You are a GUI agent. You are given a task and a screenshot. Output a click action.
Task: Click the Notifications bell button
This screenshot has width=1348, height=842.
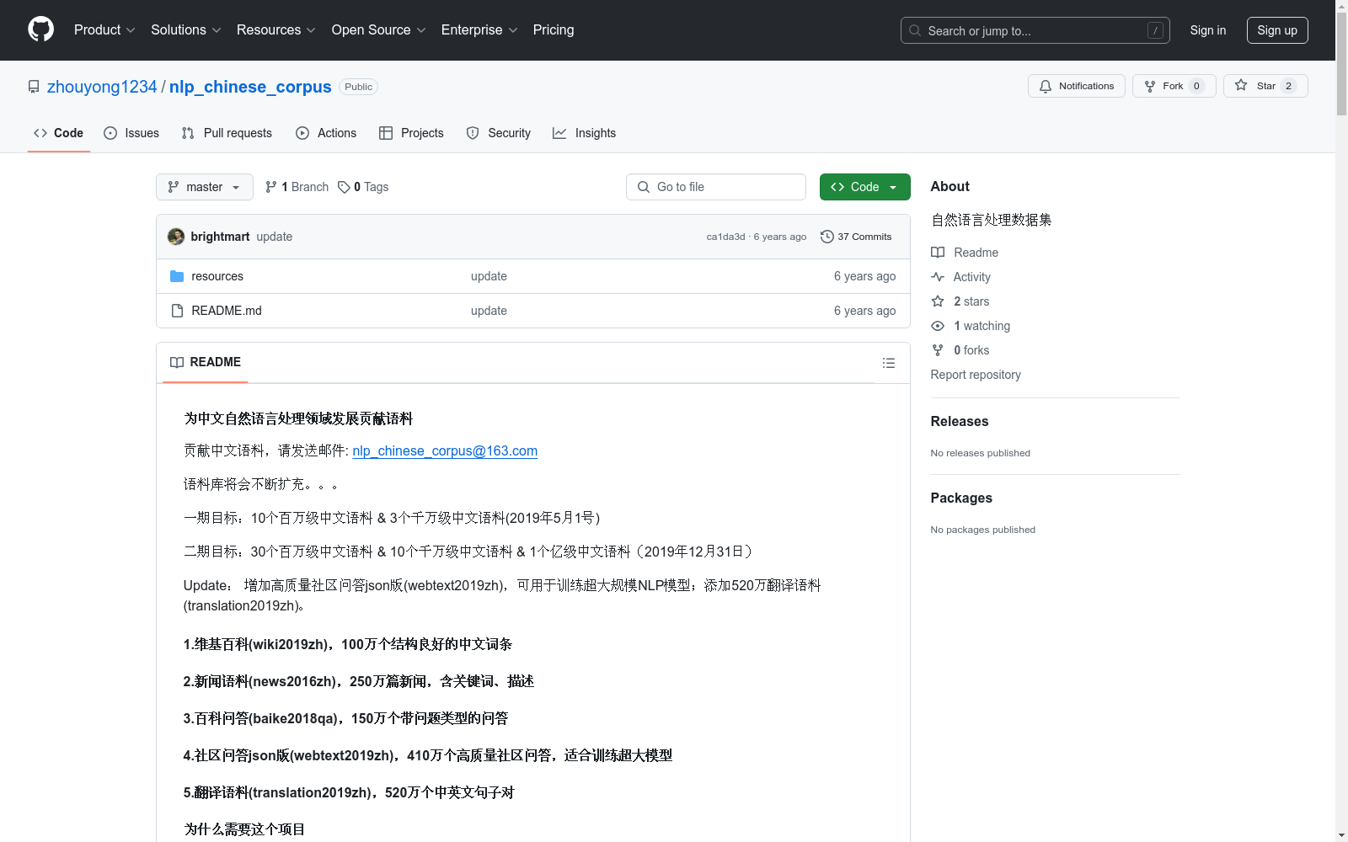tap(1076, 86)
